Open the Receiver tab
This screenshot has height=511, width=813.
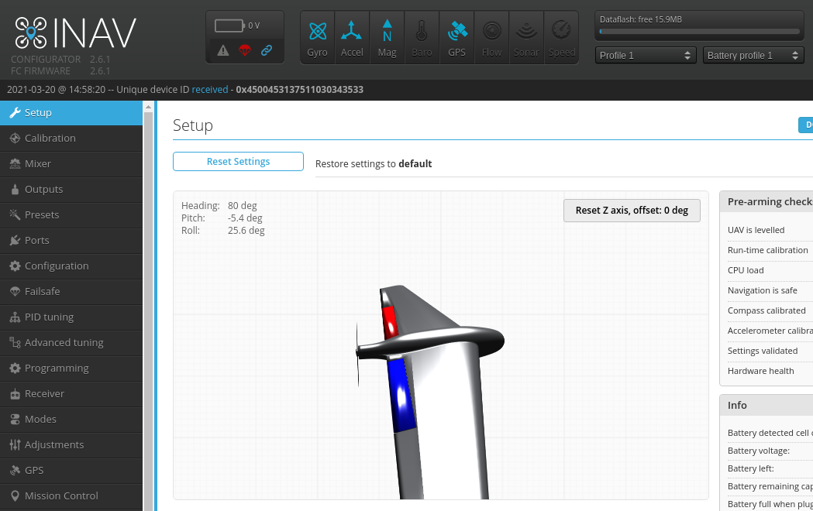coord(71,393)
